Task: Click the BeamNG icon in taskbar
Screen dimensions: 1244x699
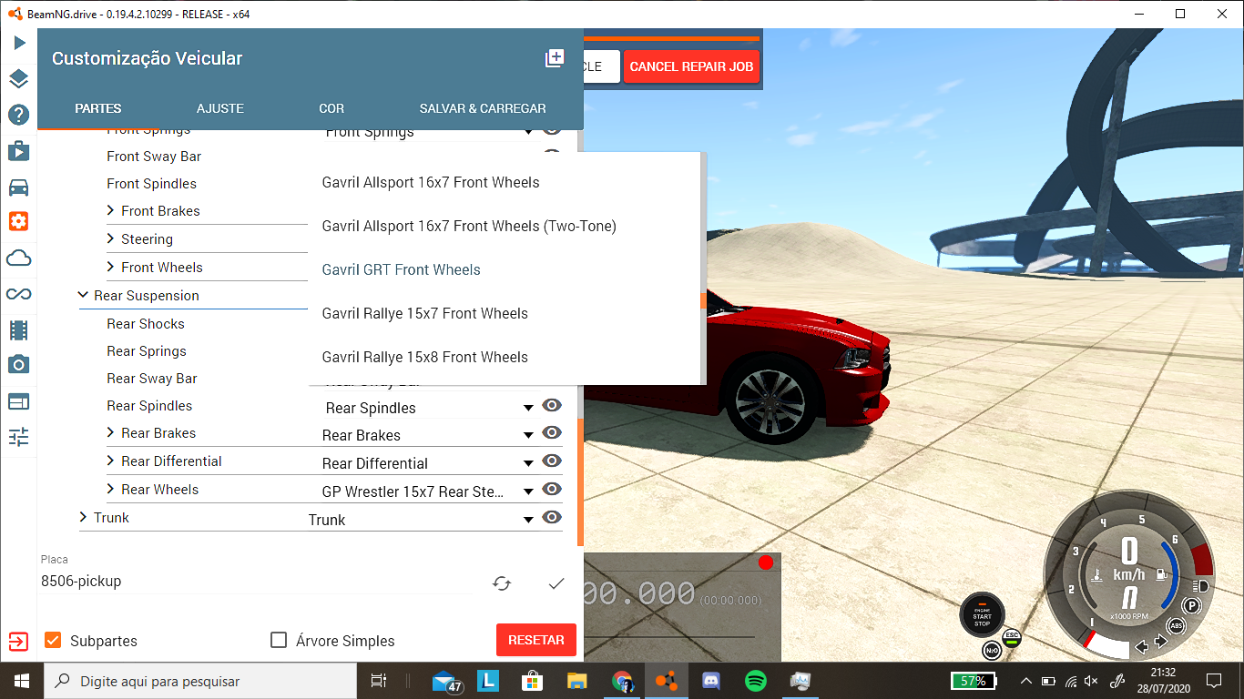Action: point(667,681)
